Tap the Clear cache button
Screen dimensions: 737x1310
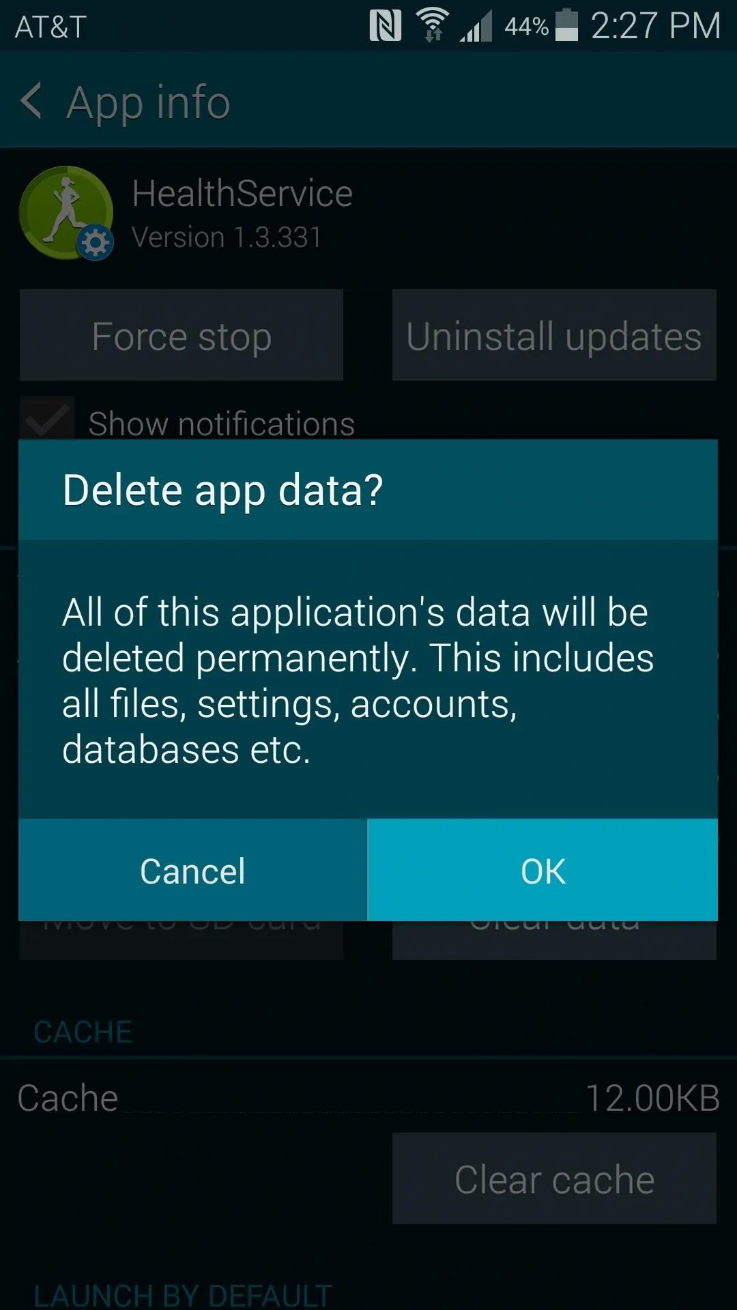coord(554,1178)
